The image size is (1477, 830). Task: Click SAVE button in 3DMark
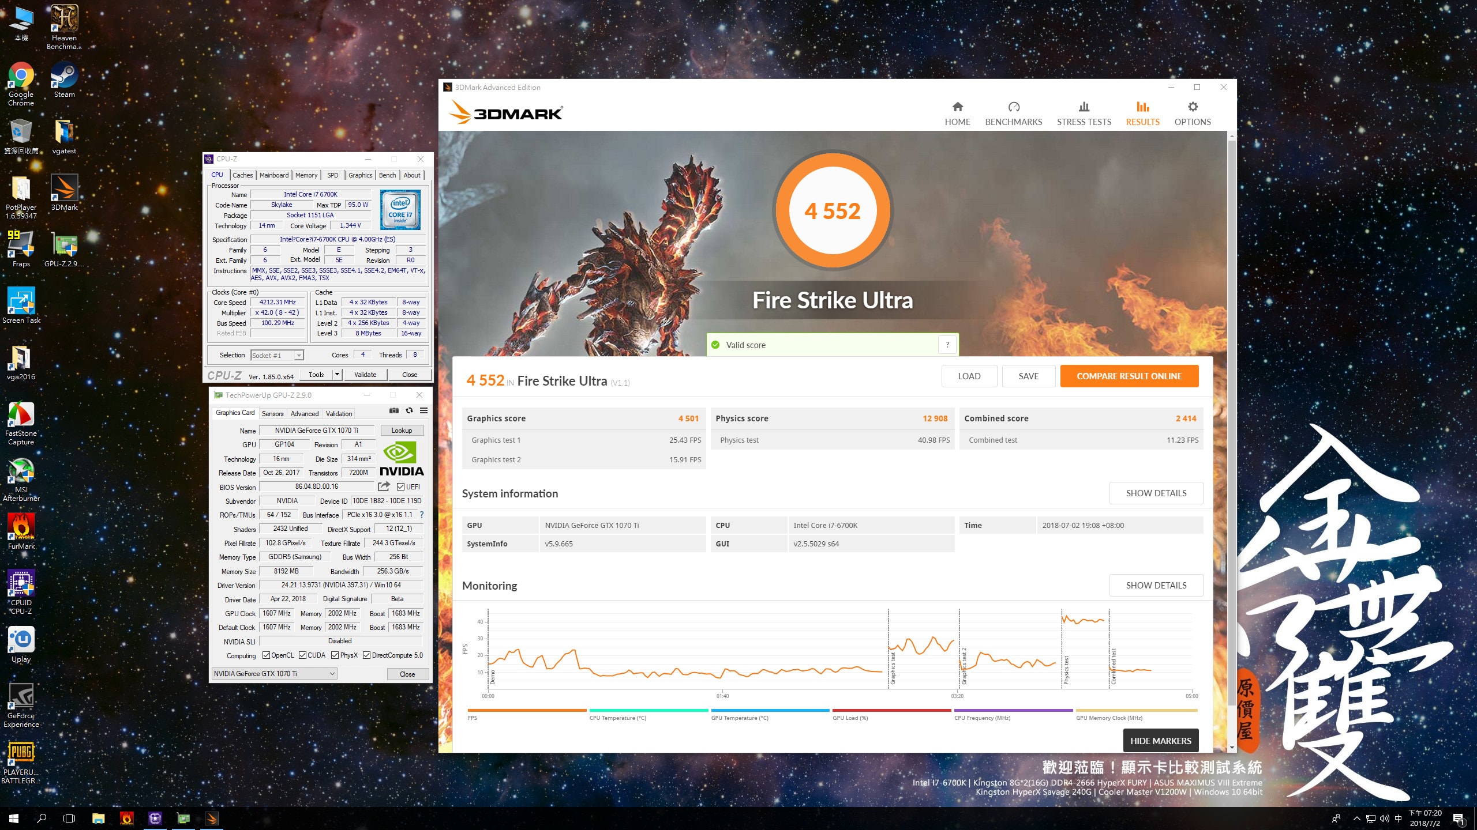[x=1028, y=376]
